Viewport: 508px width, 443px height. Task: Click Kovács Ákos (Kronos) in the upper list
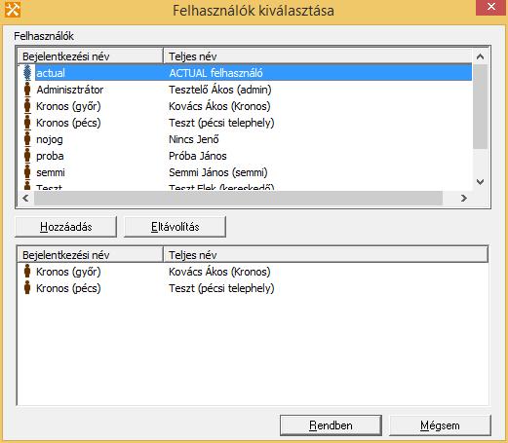219,106
